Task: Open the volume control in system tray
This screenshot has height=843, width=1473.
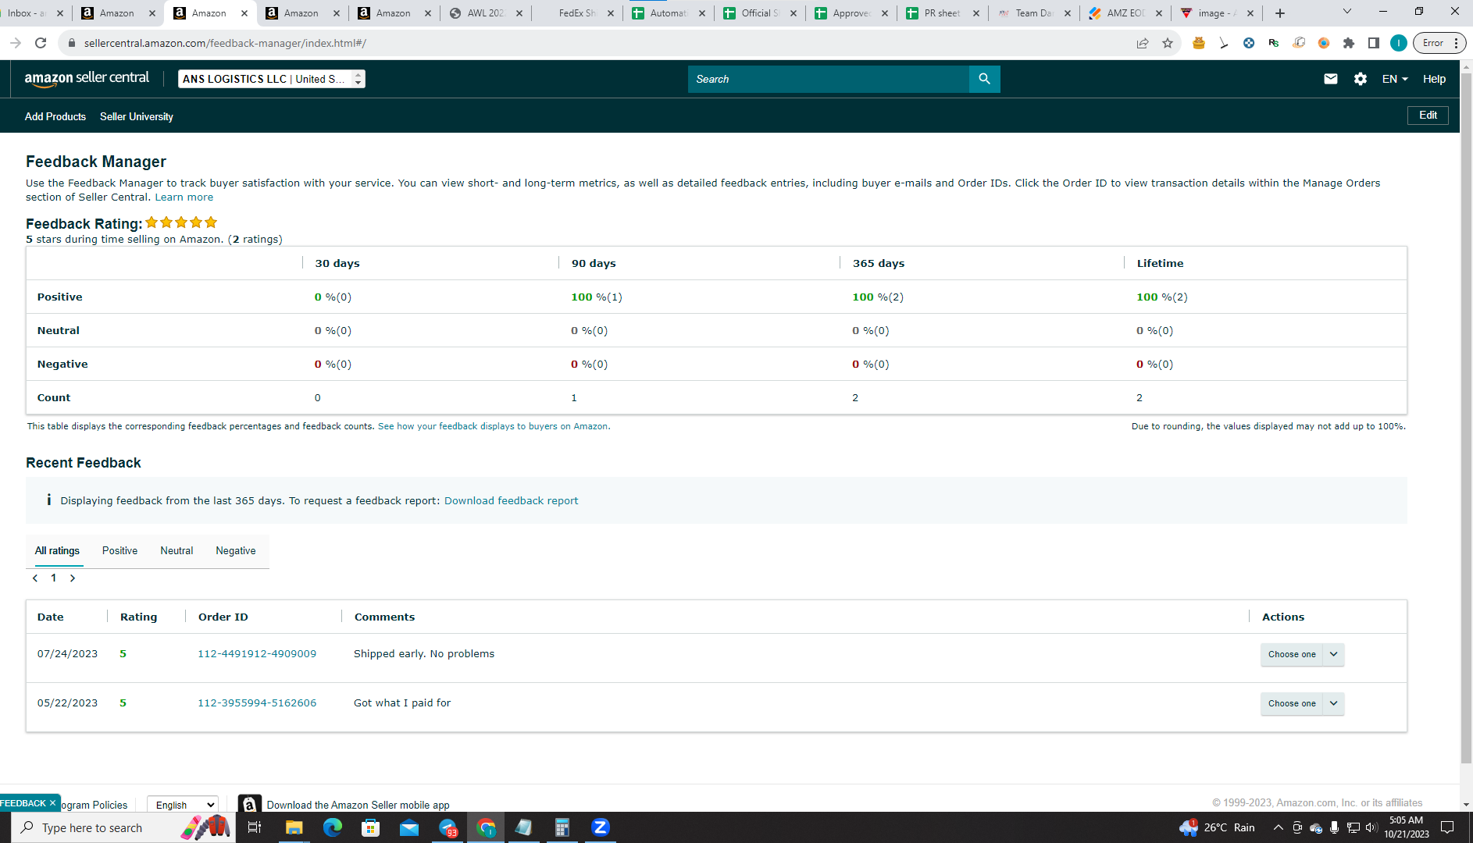Action: tap(1371, 827)
